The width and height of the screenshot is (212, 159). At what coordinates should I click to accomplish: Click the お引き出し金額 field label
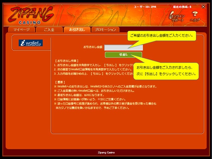pyautogui.click(x=93, y=47)
